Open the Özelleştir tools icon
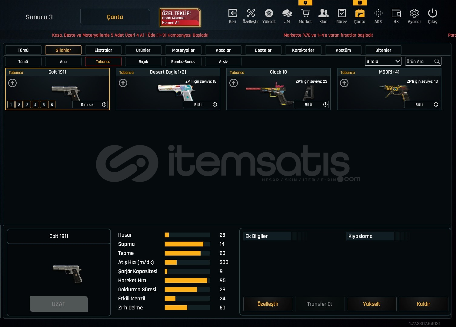The image size is (456, 327). [x=251, y=13]
